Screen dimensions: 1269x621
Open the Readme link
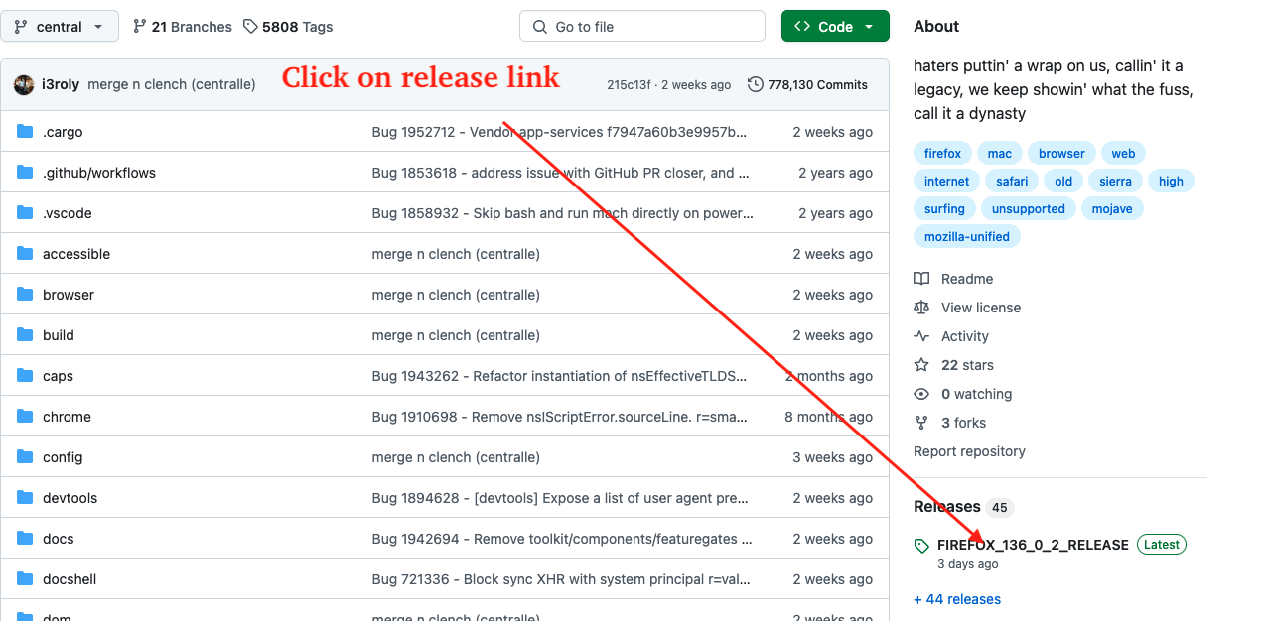tap(967, 280)
